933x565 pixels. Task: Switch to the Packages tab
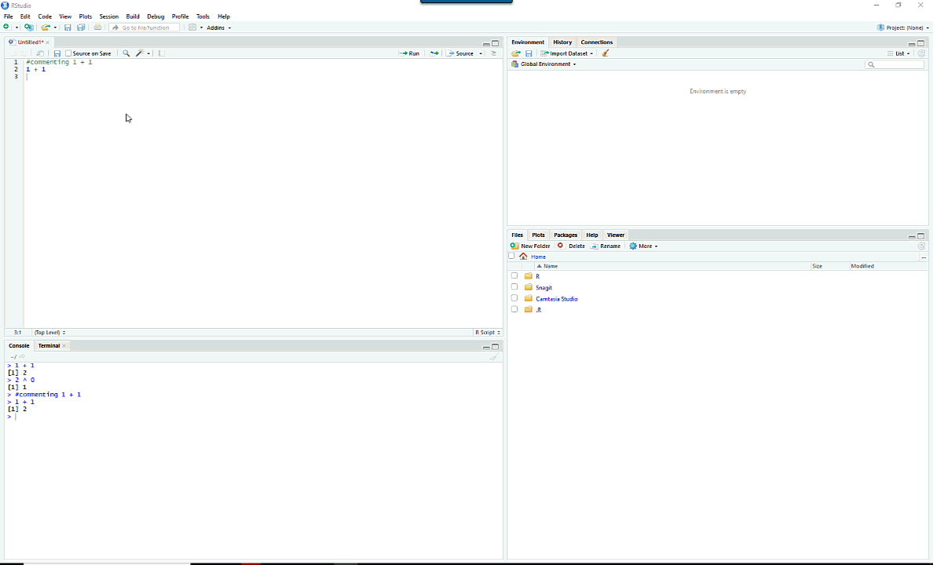pos(565,235)
